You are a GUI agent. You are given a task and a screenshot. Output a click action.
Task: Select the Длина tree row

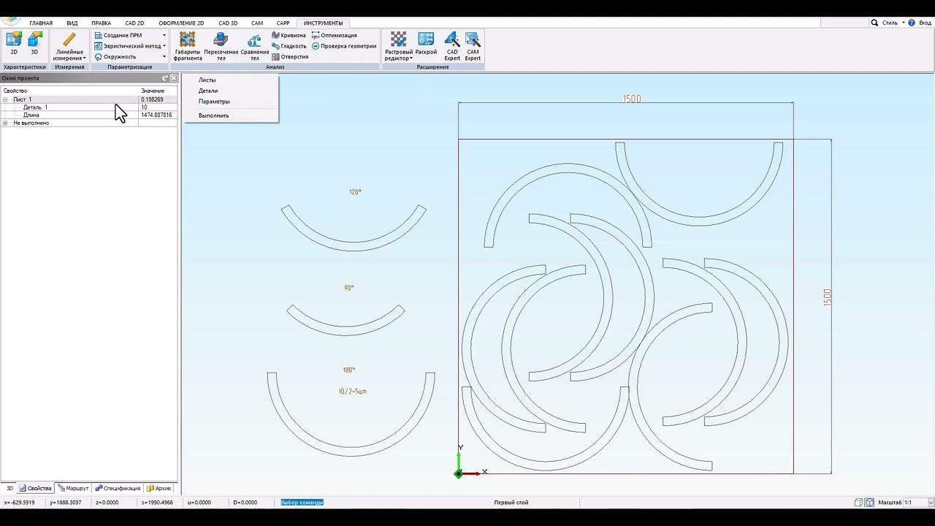point(89,115)
